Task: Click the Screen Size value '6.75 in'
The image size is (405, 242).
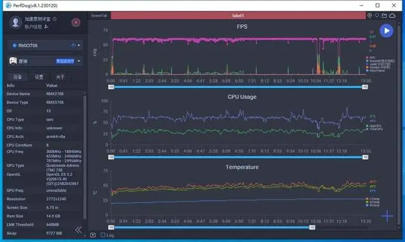Action: 52,207
